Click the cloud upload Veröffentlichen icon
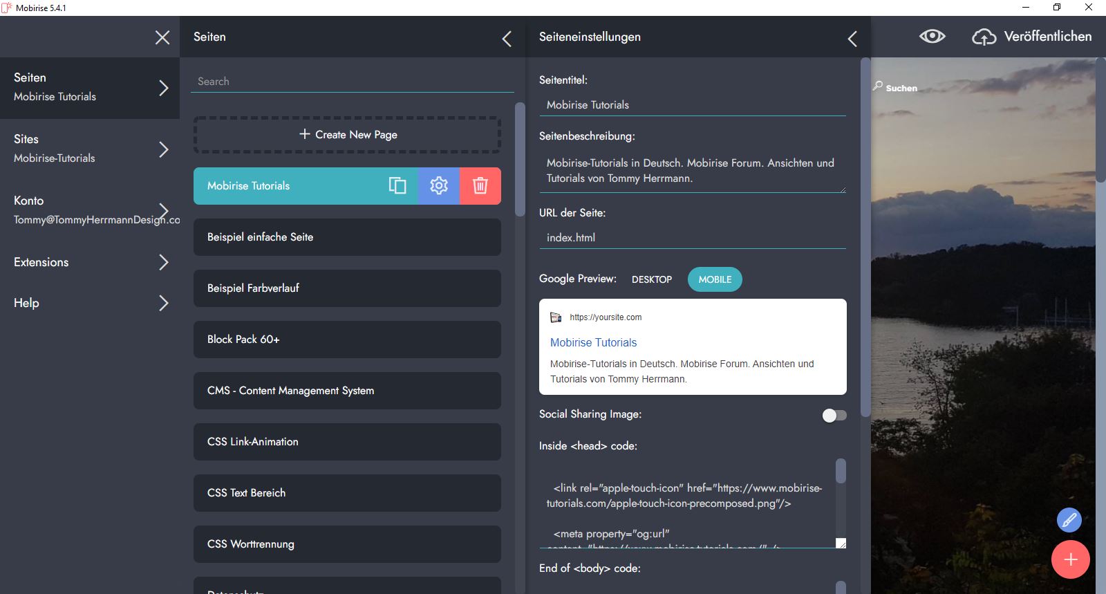This screenshot has width=1106, height=594. point(984,37)
